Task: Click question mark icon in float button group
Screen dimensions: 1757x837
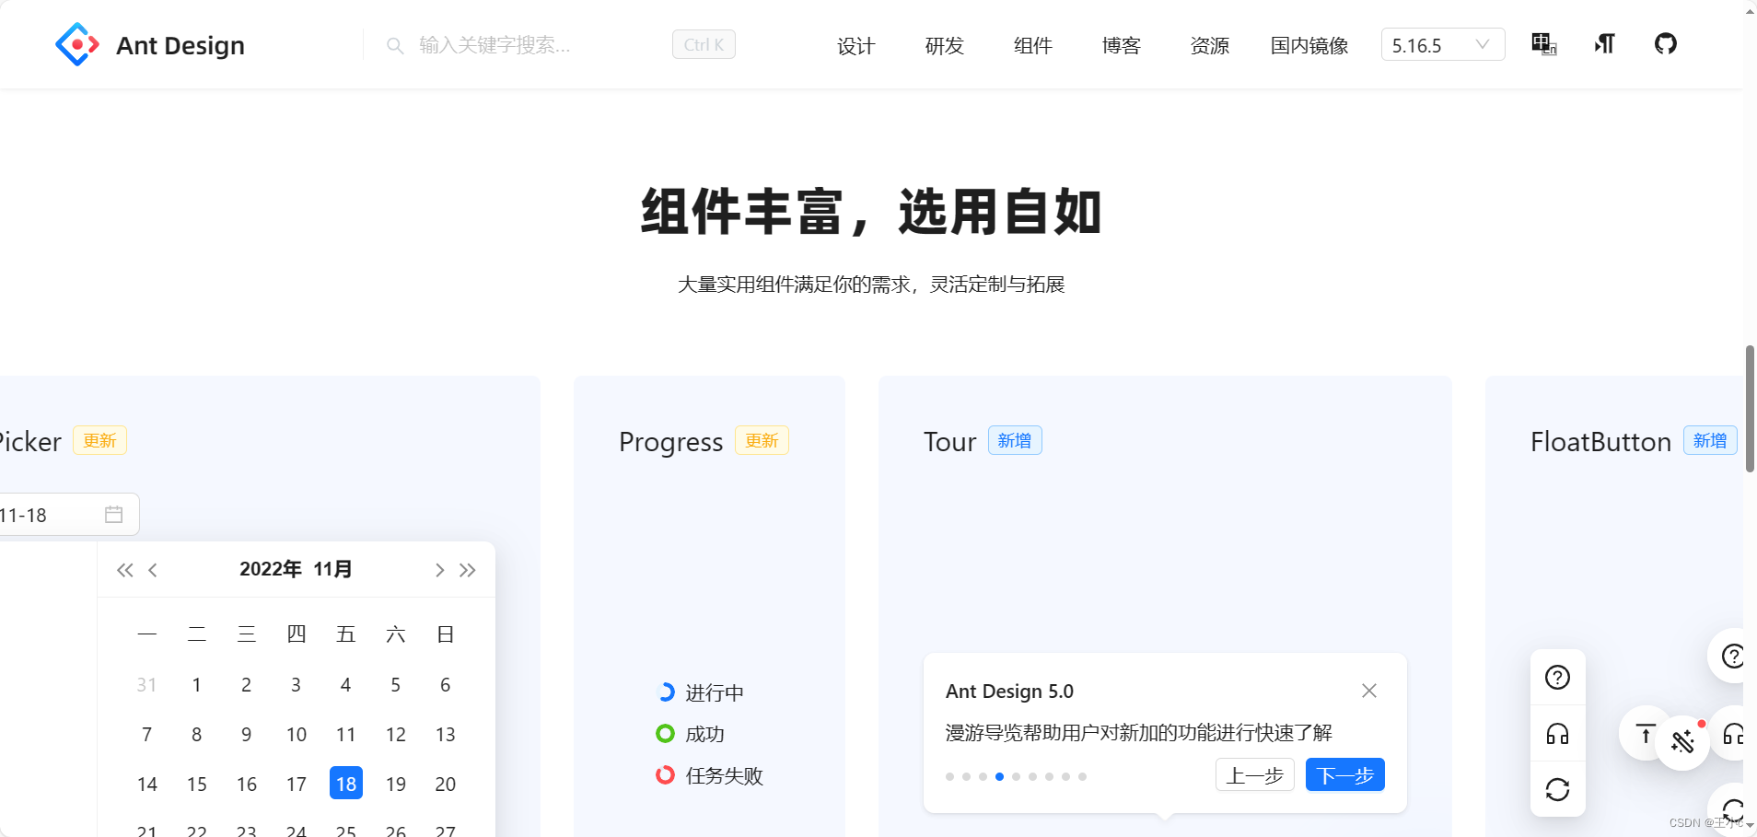Action: tap(1557, 678)
